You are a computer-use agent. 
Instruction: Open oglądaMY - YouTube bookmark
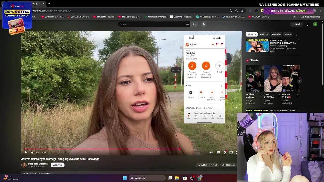pyautogui.click(x=104, y=17)
